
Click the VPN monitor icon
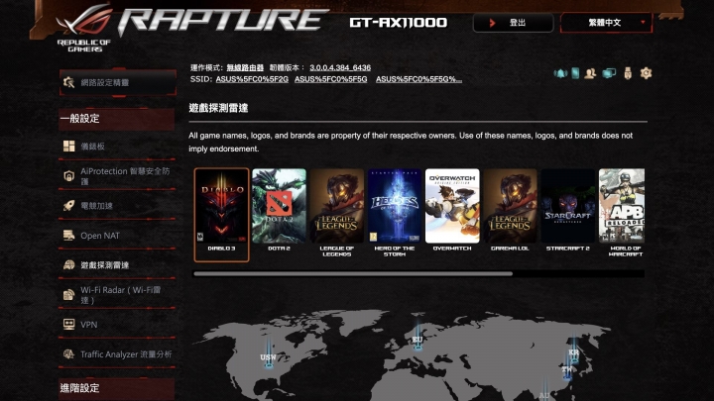pos(68,324)
